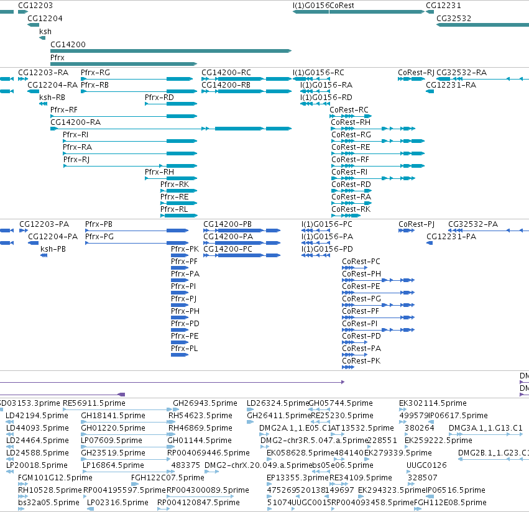
Task: Click the Pfrx gene span bar
Action: pos(124,64)
